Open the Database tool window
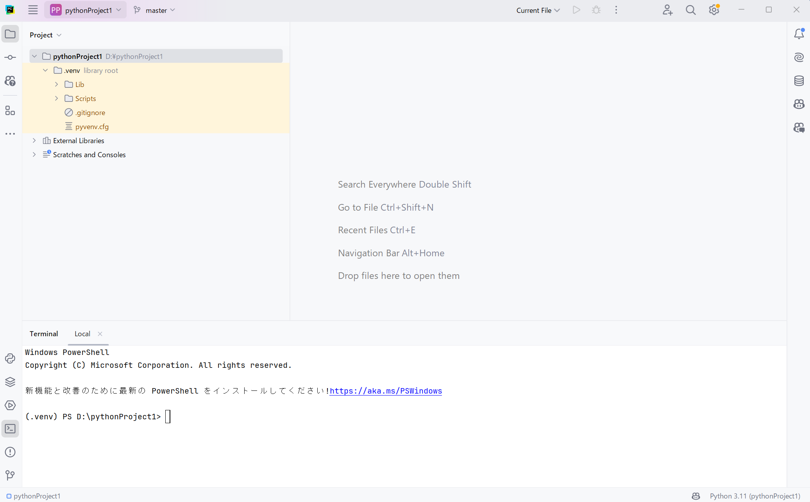 click(x=799, y=81)
